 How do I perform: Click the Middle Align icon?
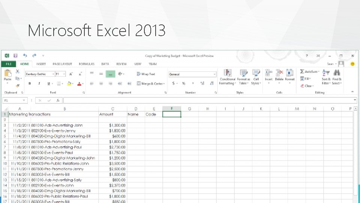101,74
